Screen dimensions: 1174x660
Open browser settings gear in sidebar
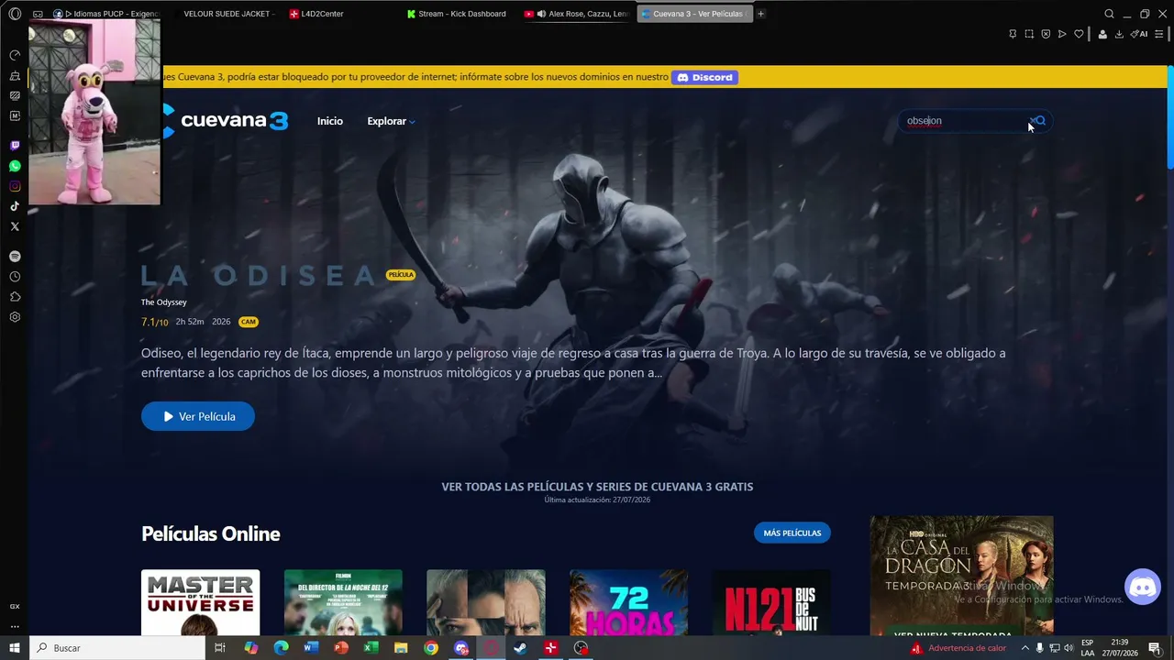pyautogui.click(x=15, y=317)
